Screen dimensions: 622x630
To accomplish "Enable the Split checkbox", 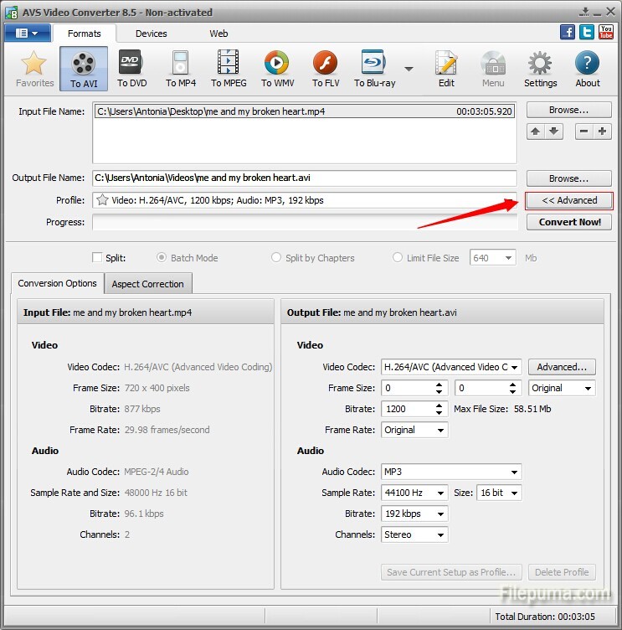I will [98, 258].
